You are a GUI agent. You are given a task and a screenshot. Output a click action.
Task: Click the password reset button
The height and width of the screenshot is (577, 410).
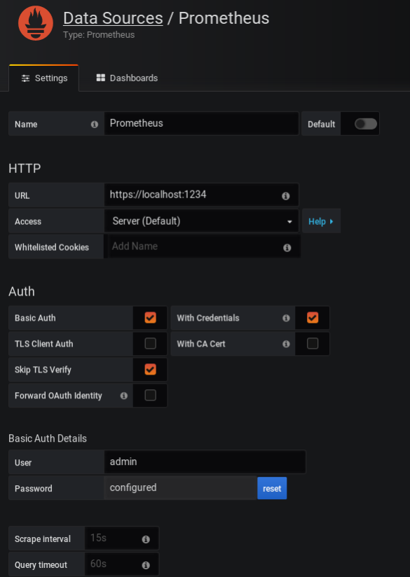(272, 488)
